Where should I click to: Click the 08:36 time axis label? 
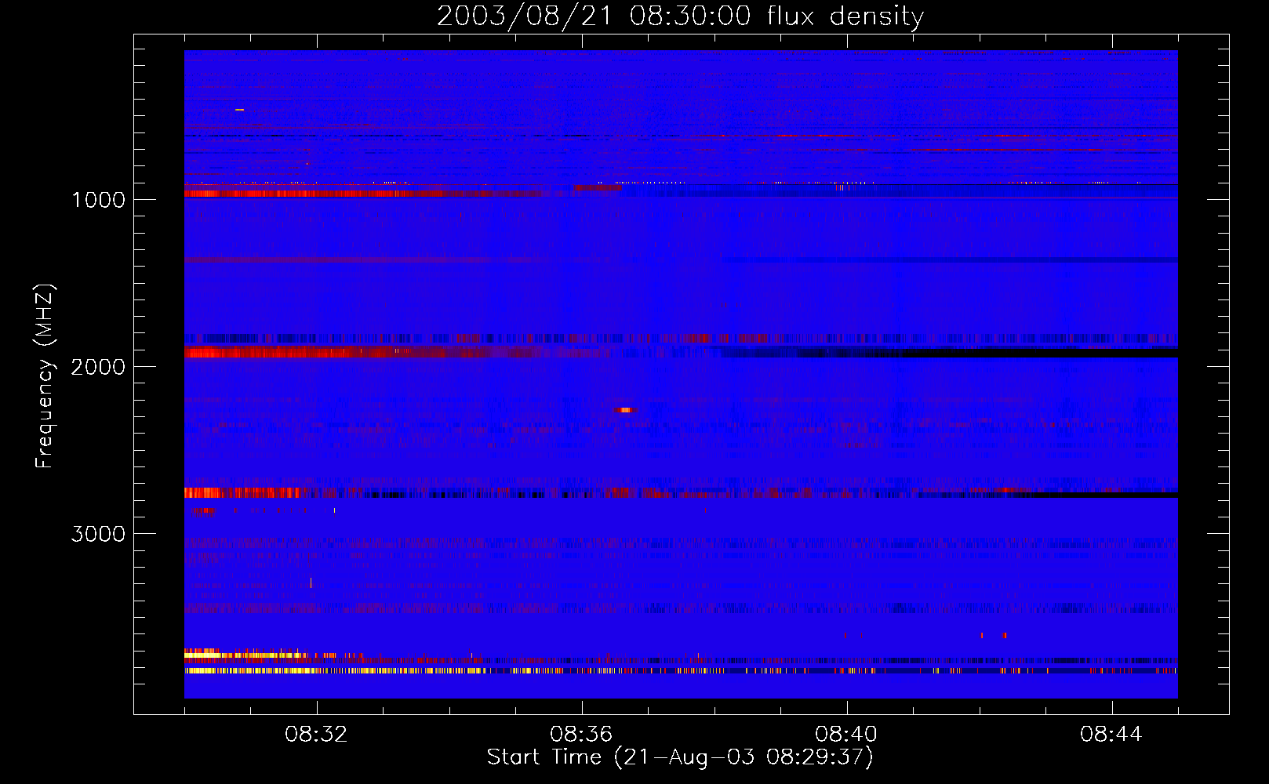point(581,735)
